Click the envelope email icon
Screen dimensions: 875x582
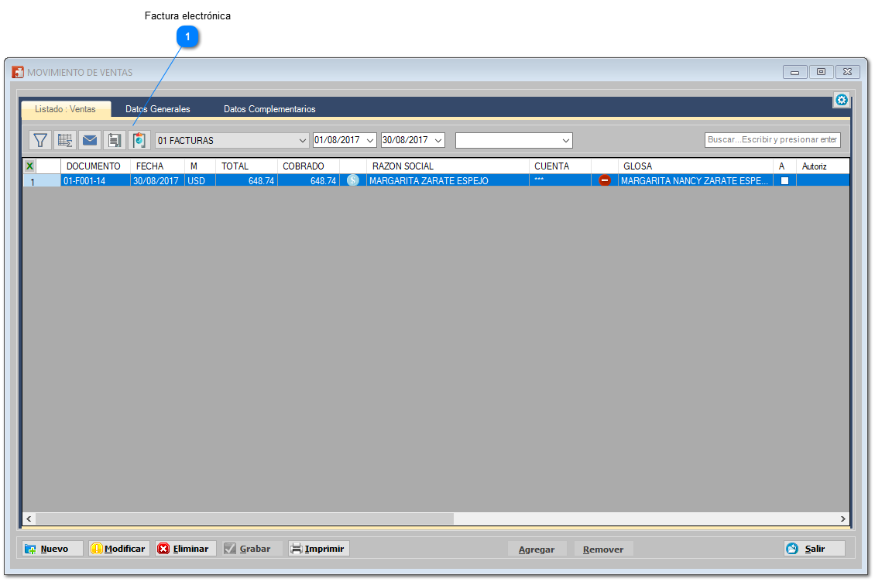[x=90, y=140]
